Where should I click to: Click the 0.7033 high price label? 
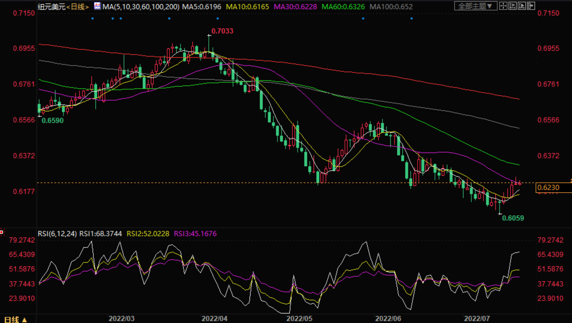[222, 31]
